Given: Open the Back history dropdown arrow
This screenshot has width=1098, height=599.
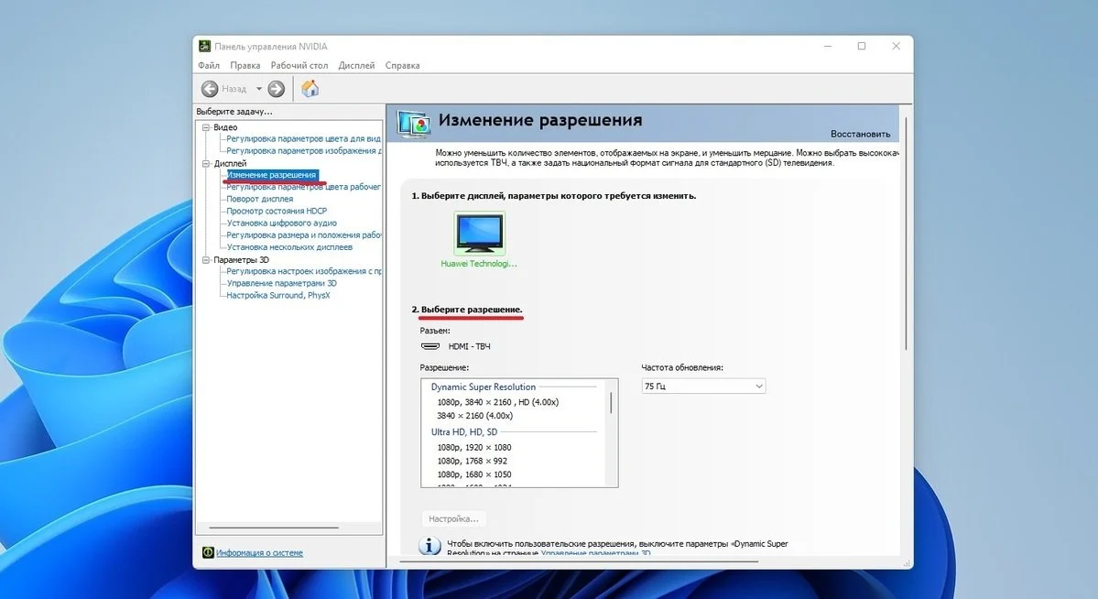Looking at the screenshot, I should point(258,89).
